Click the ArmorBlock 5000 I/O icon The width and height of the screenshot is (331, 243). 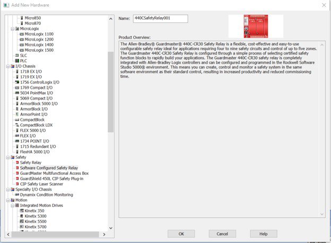click(18, 103)
